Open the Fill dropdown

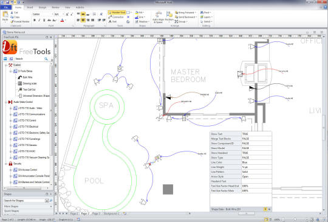[139, 13]
